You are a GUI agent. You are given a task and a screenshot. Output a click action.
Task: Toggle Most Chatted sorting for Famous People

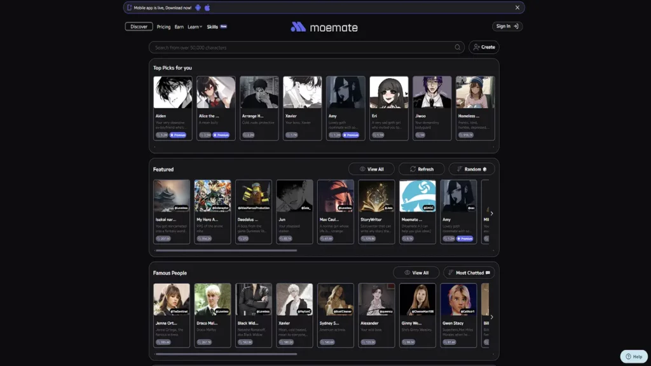[469, 272]
